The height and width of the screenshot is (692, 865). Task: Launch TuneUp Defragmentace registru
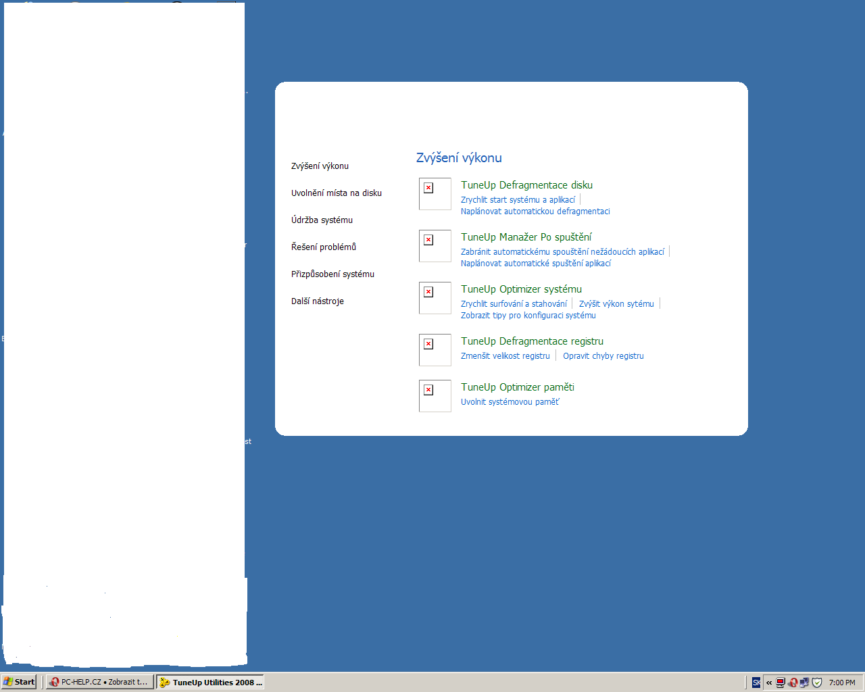coord(532,341)
